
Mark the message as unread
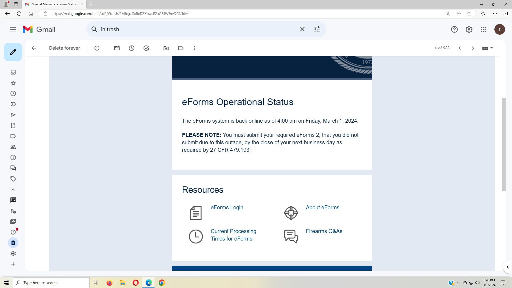pos(117,48)
